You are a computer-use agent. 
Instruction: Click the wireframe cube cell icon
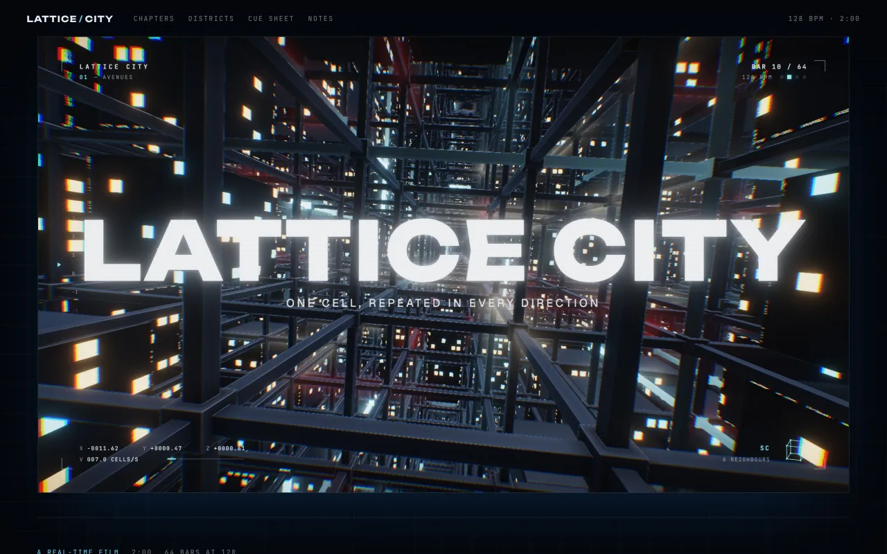coord(793,450)
